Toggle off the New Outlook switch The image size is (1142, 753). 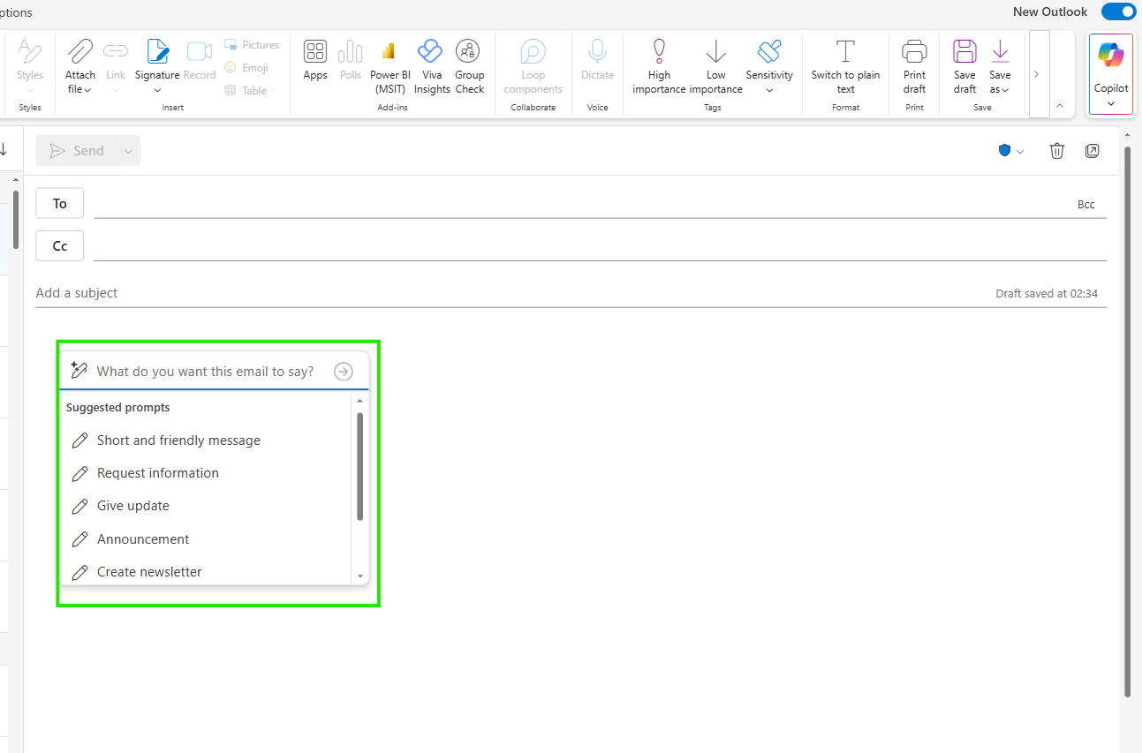(1118, 11)
